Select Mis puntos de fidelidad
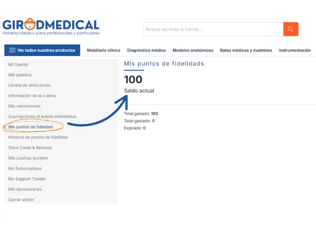The height and width of the screenshot is (226, 316). coord(31,127)
